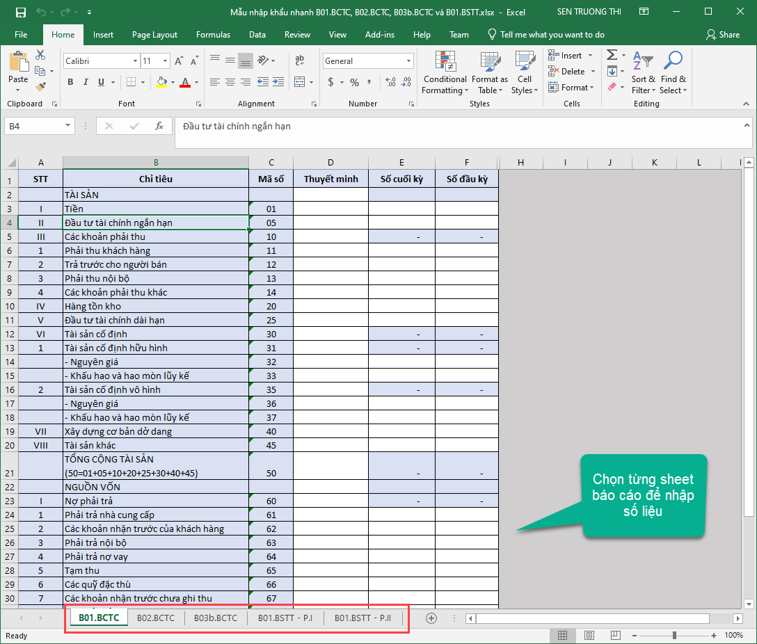The height and width of the screenshot is (644, 757).
Task: Add a new sheet with the plus icon
Action: (x=431, y=618)
